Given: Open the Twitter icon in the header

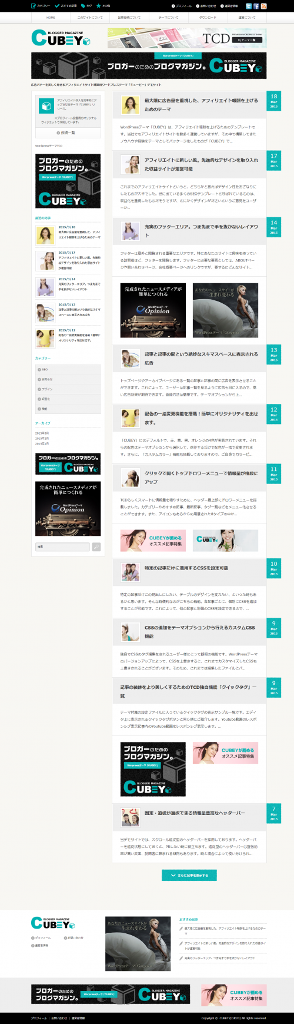Looking at the screenshot, I should 249,6.
